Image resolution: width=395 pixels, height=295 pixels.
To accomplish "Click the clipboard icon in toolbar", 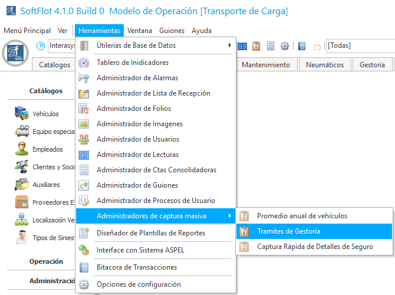I will click(256, 46).
